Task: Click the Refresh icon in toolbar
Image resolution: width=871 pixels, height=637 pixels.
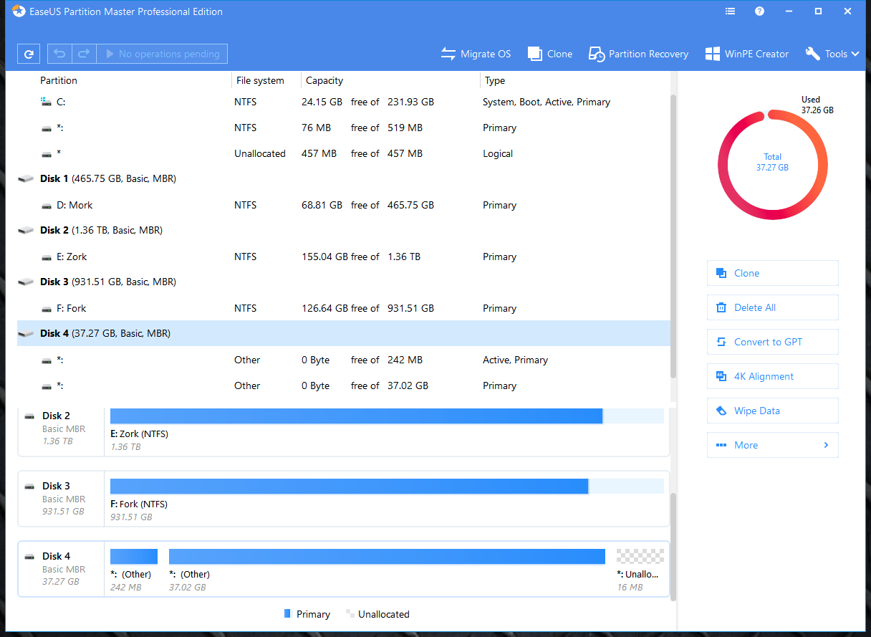Action: tap(29, 54)
